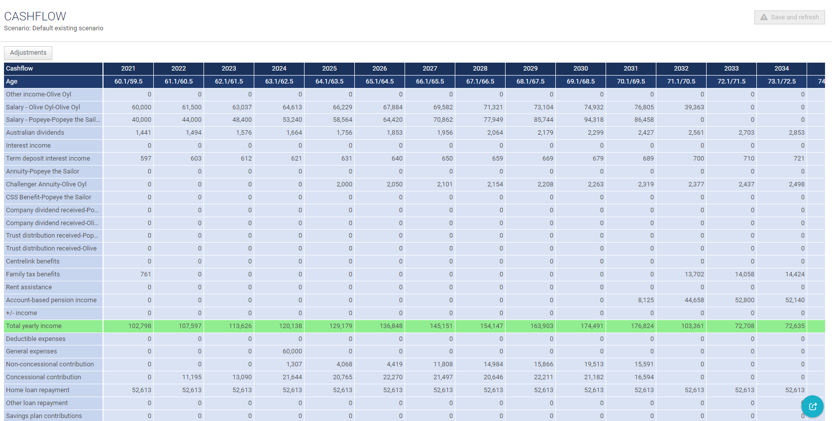Select Non-concessional contribution row label
The image size is (832, 421).
pyautogui.click(x=53, y=364)
